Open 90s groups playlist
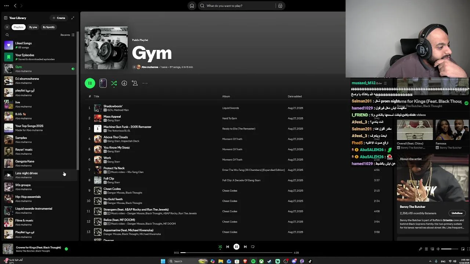Screen dimensions: 470x264 39,187
